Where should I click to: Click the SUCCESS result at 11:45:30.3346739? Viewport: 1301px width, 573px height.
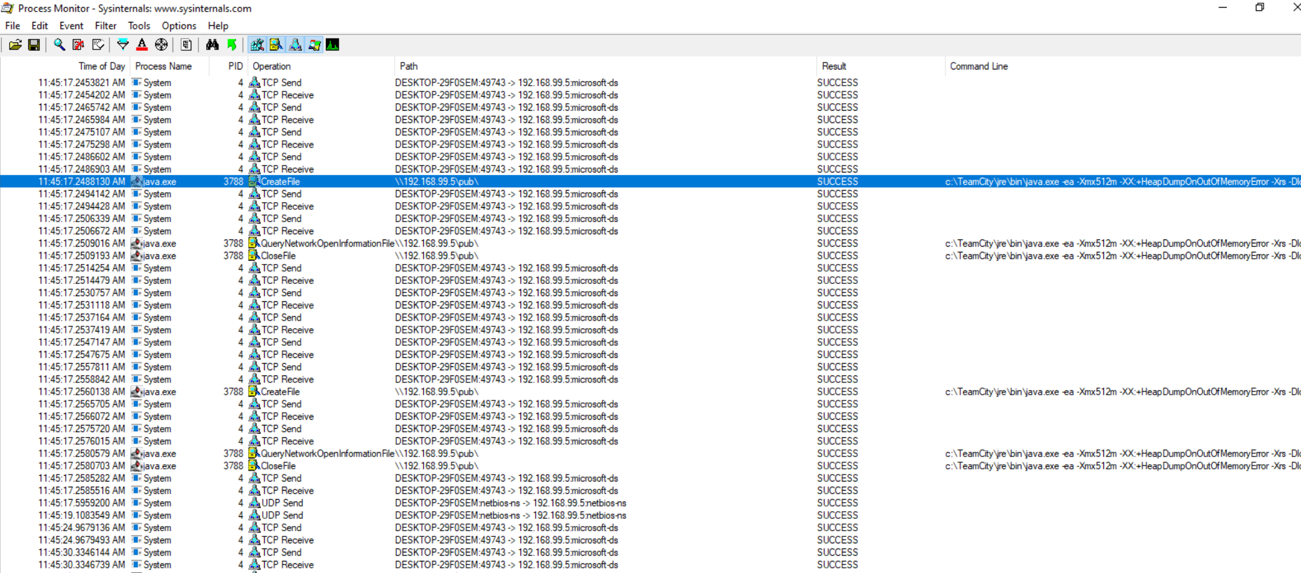pos(837,565)
